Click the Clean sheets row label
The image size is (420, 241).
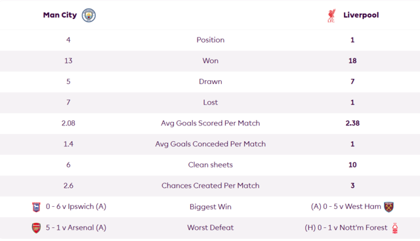[211, 165]
